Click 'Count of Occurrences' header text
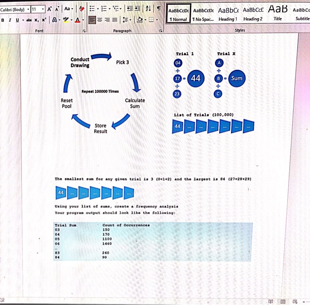Viewport: 310px width, 305px height. tap(126, 225)
